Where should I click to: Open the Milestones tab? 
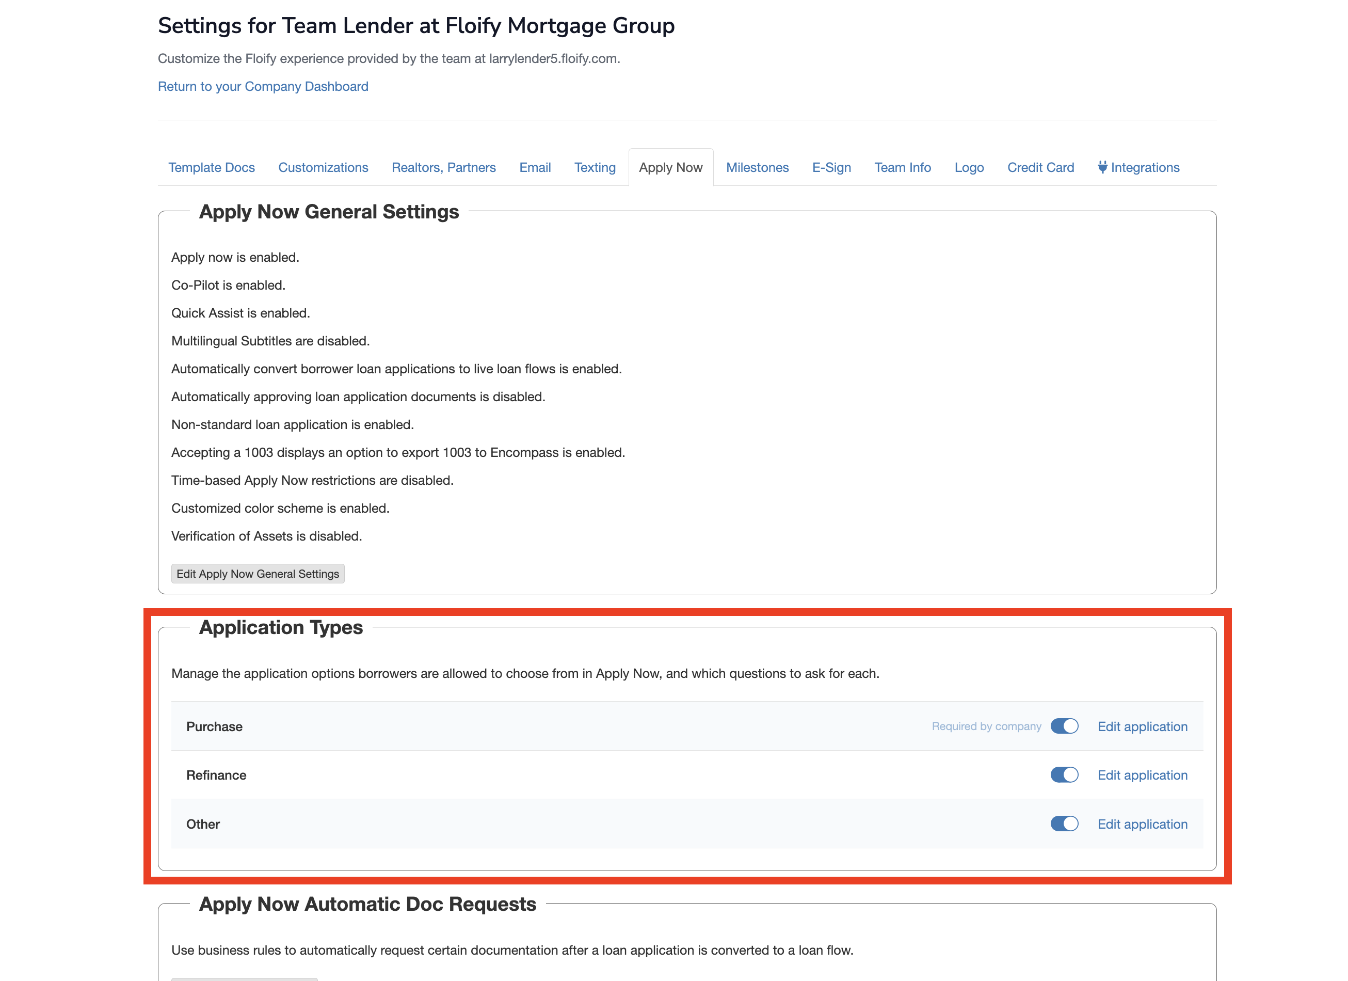point(757,168)
